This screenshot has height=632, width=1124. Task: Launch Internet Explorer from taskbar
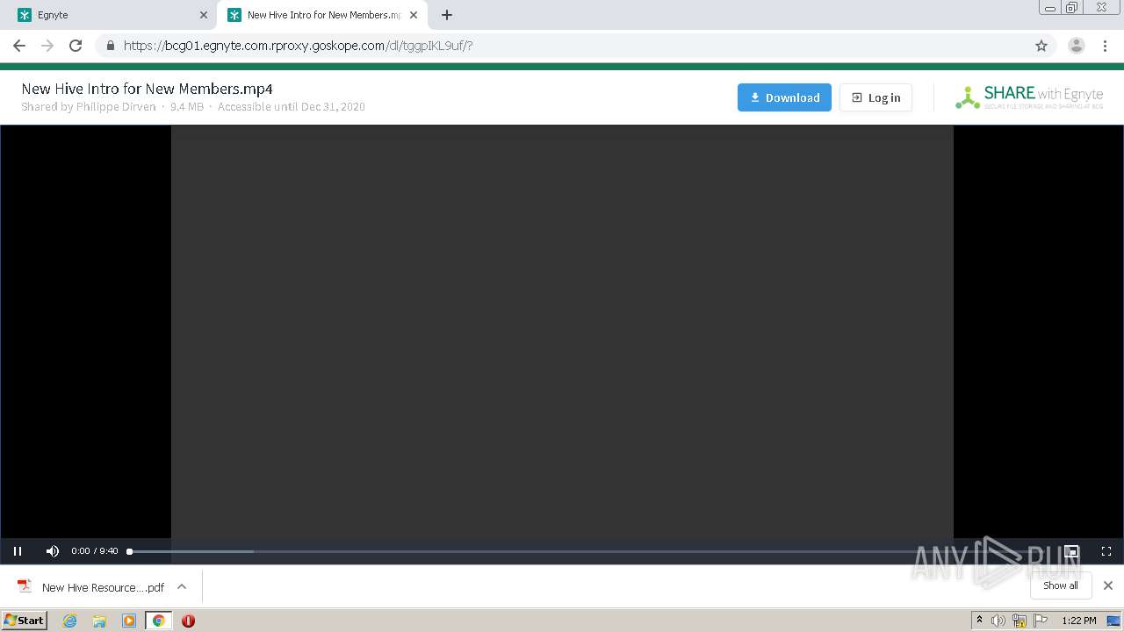[x=70, y=621]
